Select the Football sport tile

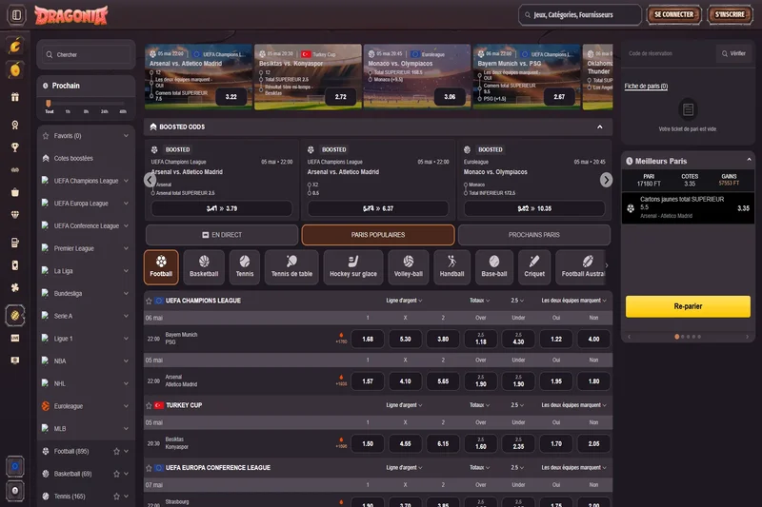(161, 267)
